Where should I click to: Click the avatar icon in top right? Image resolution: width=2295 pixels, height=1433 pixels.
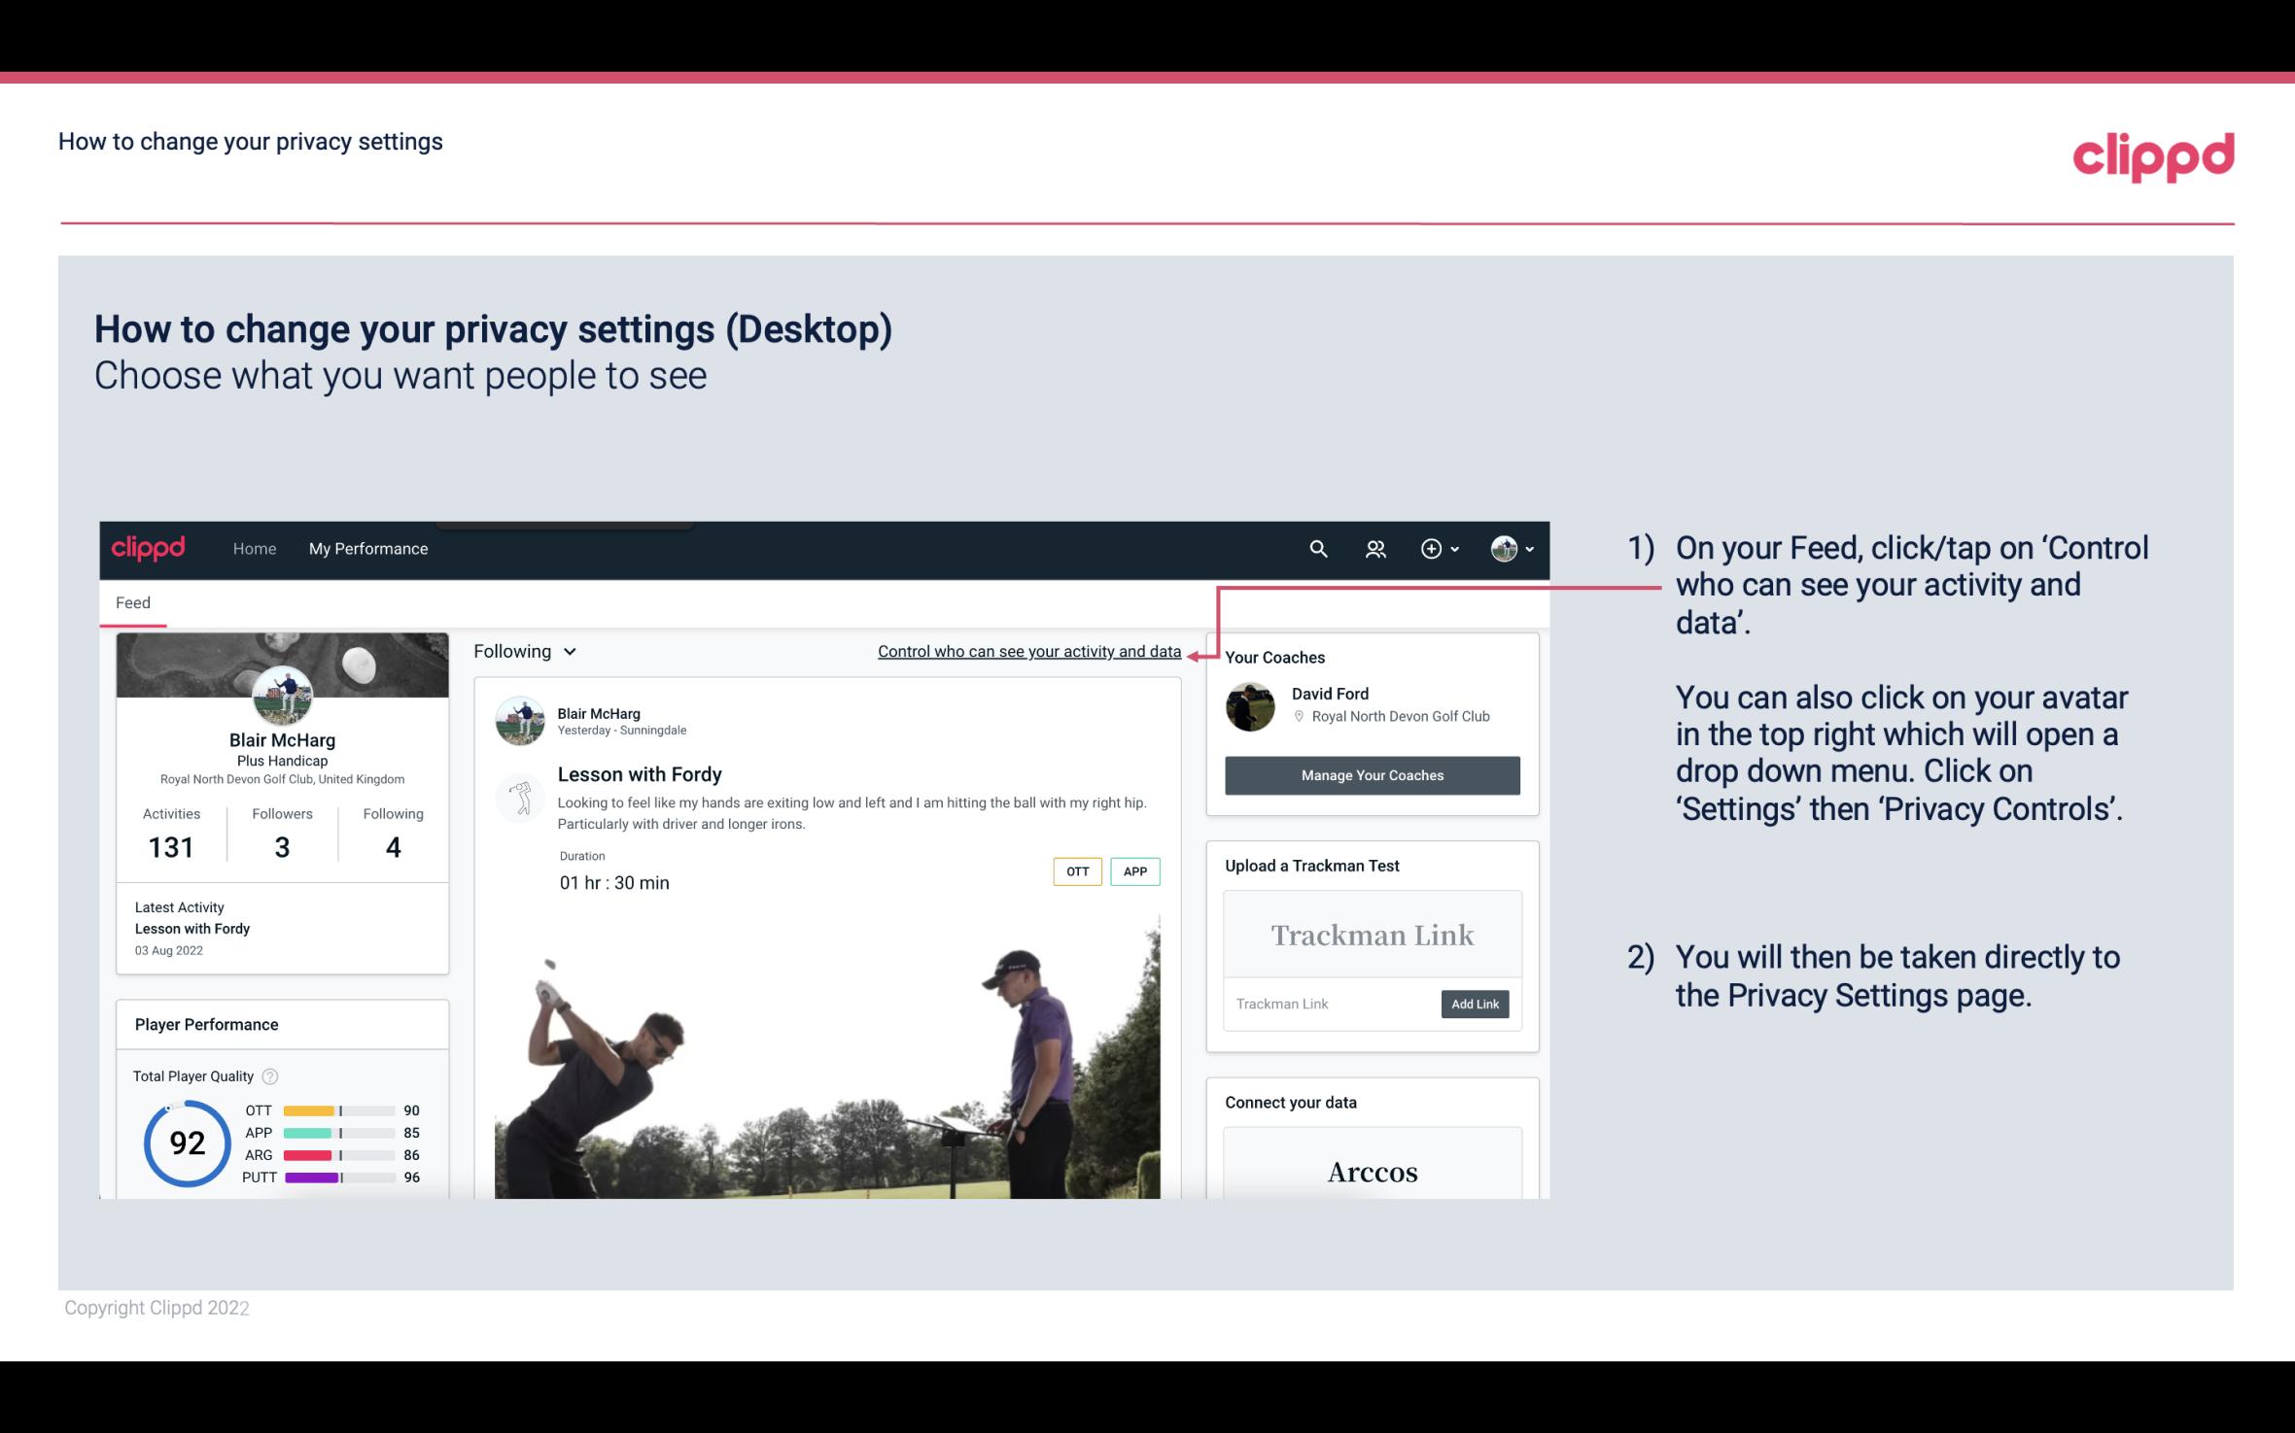pos(1503,548)
